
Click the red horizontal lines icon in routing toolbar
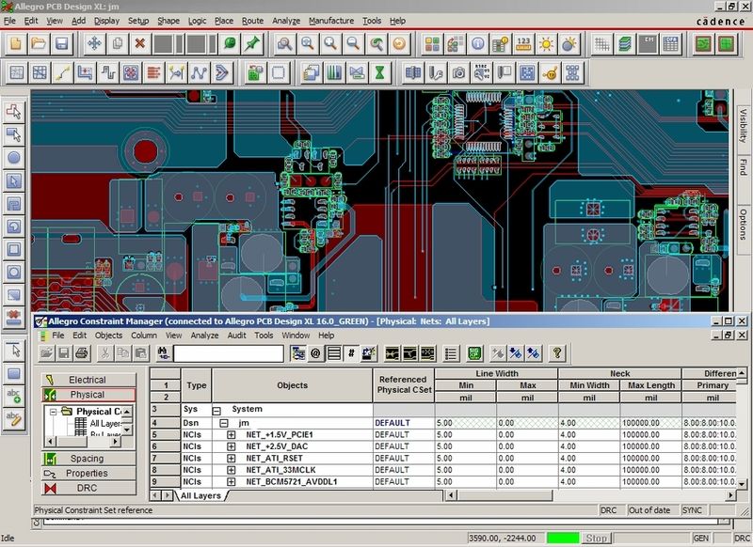(x=153, y=73)
